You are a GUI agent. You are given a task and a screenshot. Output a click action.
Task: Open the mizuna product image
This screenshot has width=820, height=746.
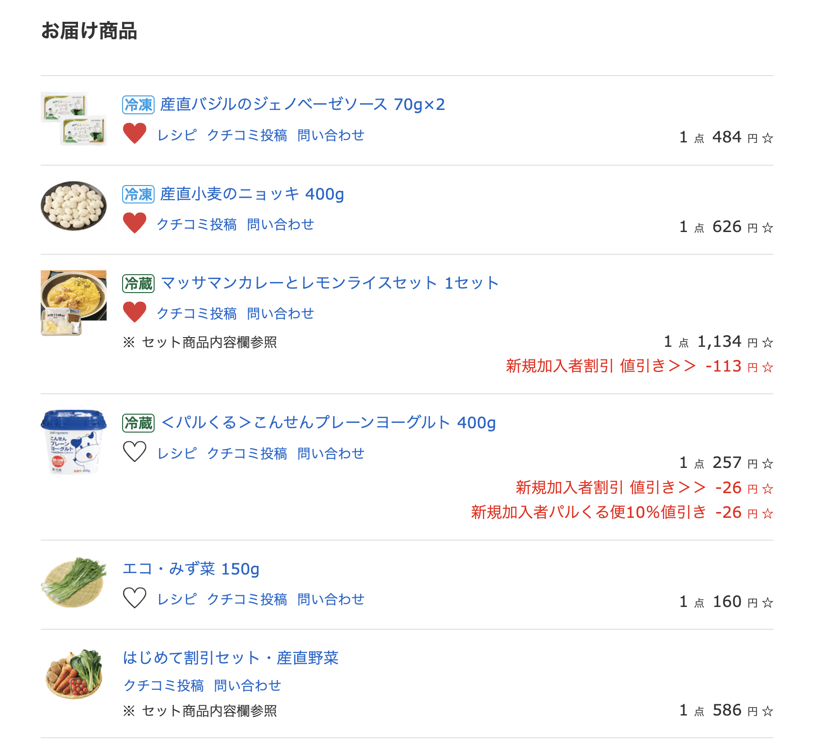click(74, 581)
